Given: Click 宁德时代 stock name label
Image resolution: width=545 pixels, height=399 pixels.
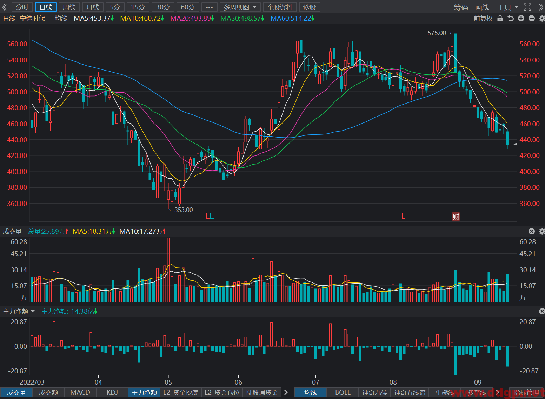Looking at the screenshot, I should [x=32, y=18].
